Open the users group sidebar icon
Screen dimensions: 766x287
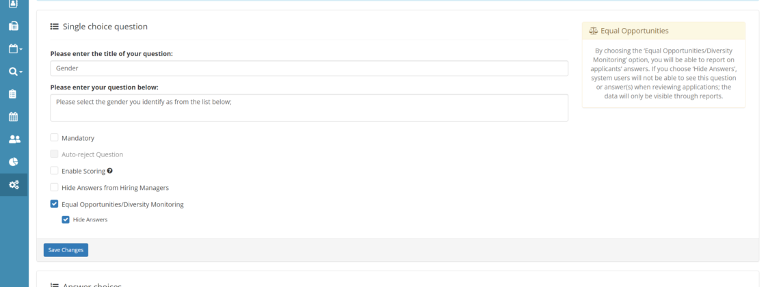pyautogui.click(x=14, y=139)
